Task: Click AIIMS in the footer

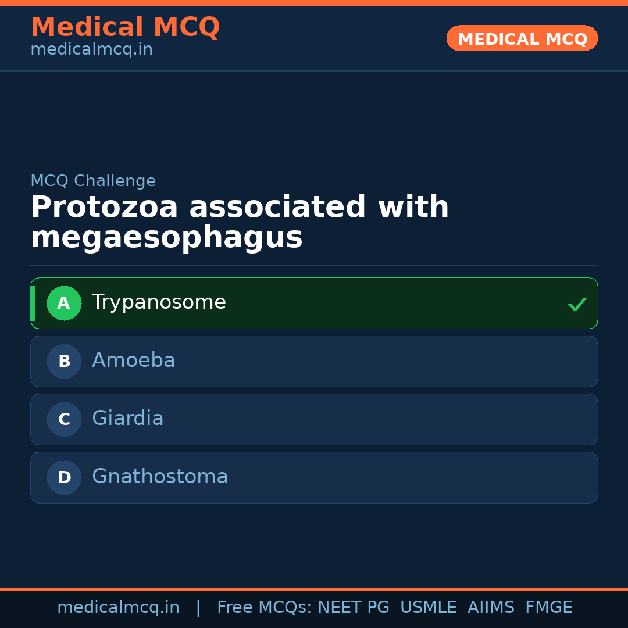Action: pos(491,608)
